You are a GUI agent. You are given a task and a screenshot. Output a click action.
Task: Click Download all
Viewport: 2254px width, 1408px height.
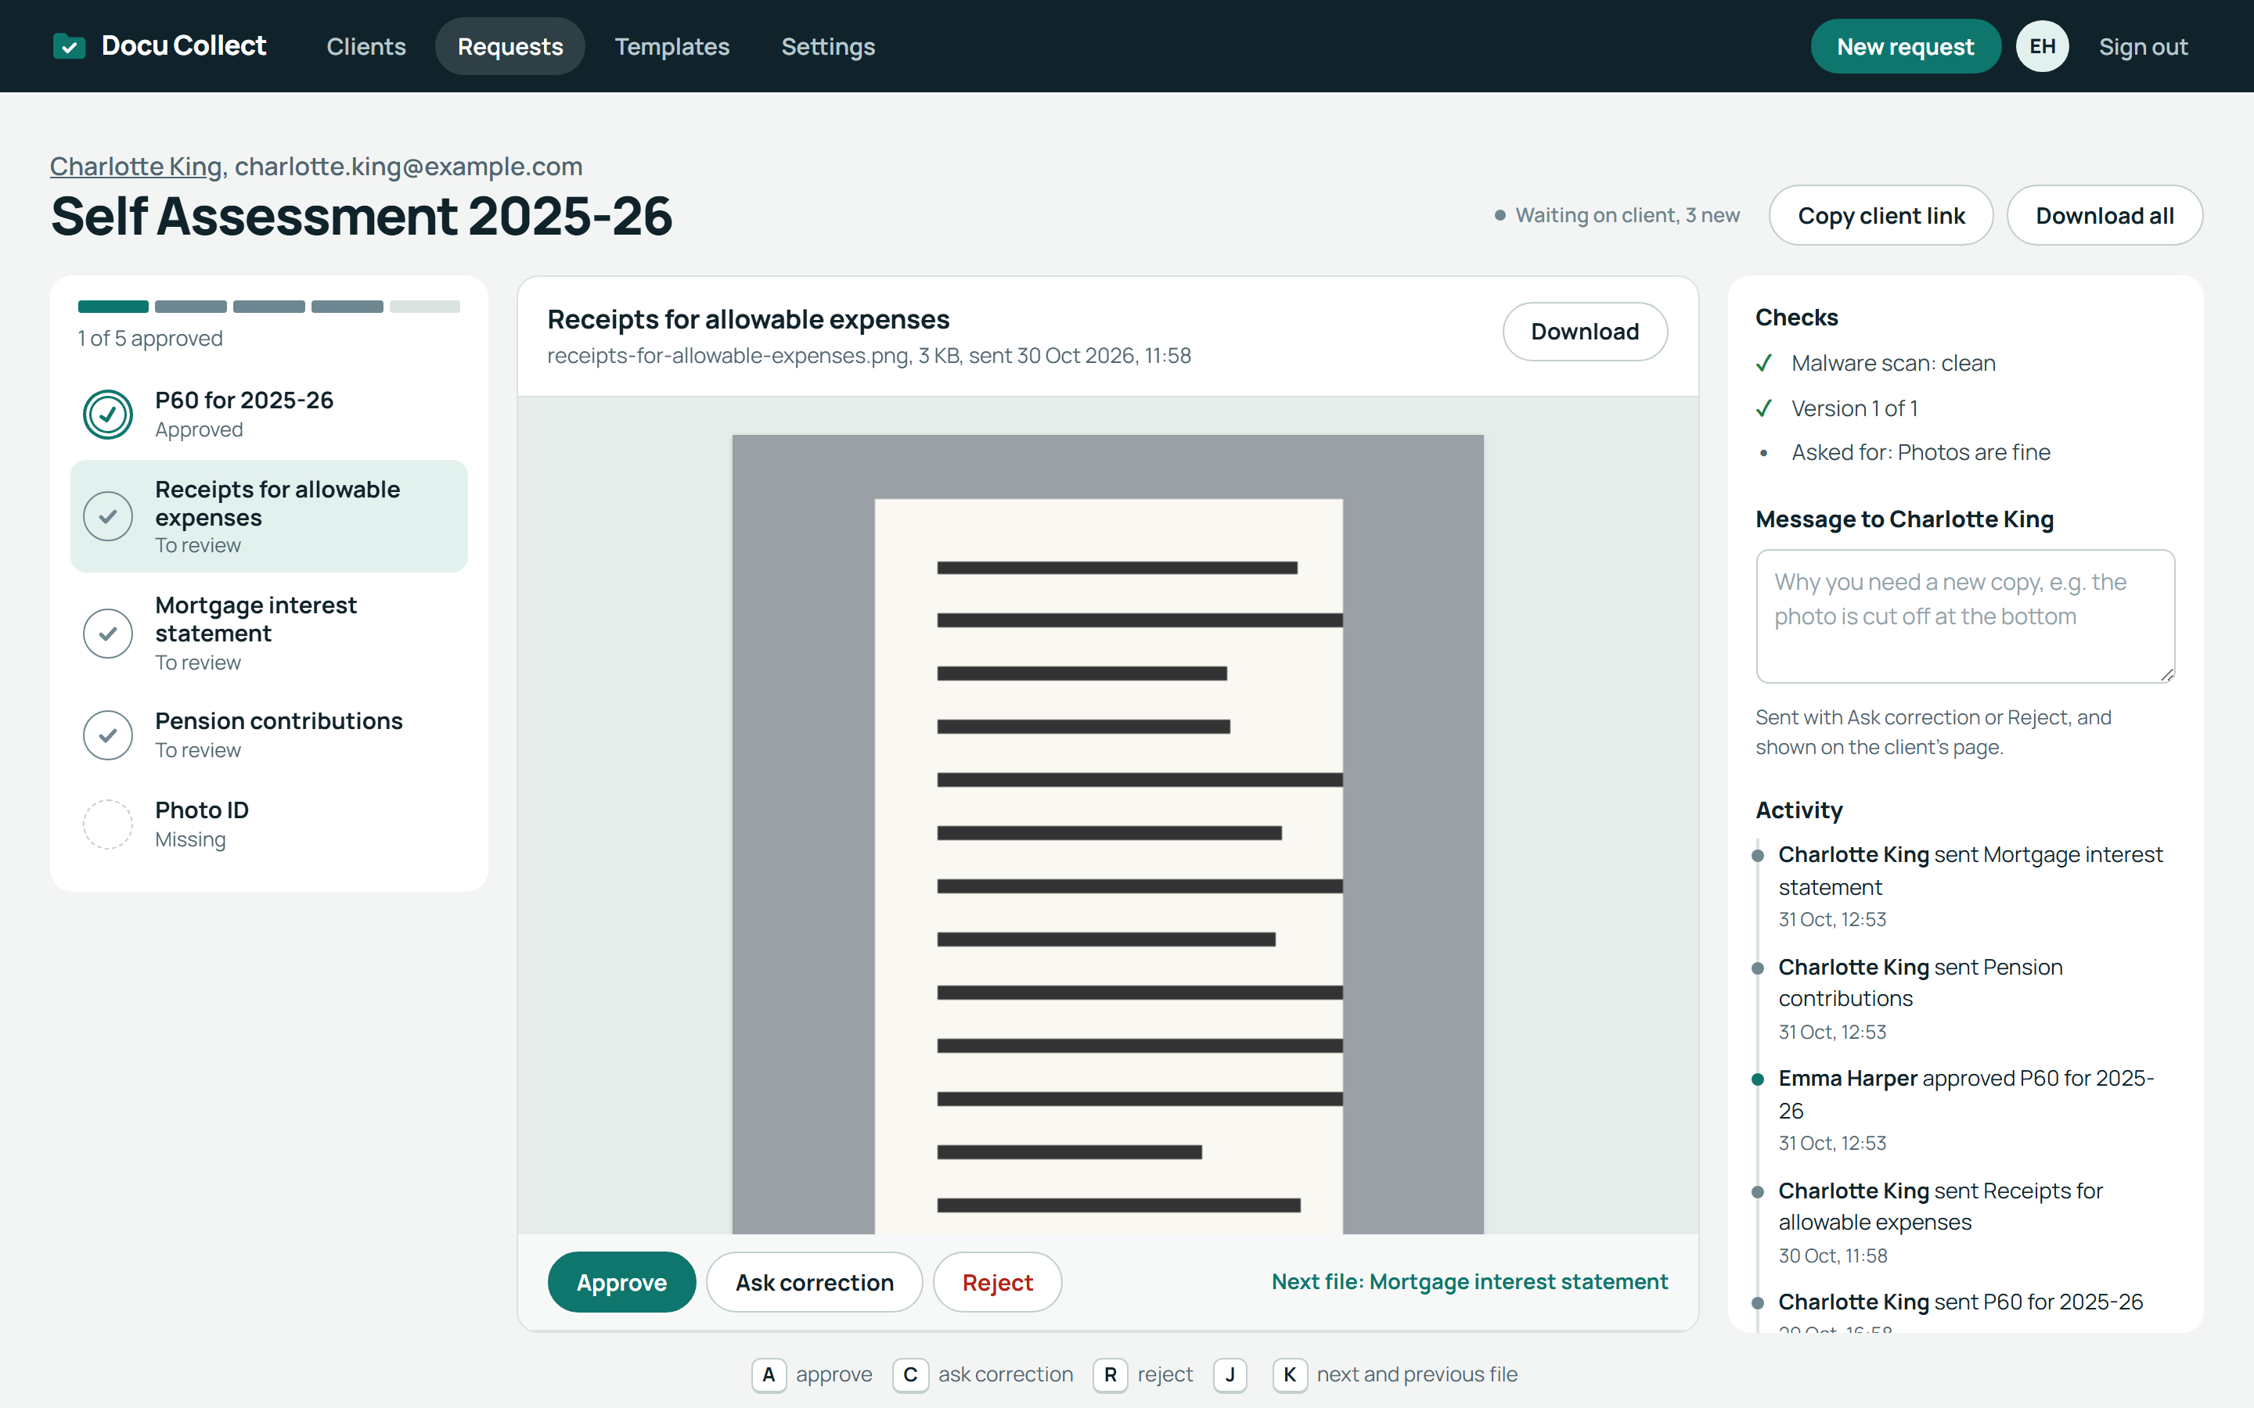pos(2104,215)
